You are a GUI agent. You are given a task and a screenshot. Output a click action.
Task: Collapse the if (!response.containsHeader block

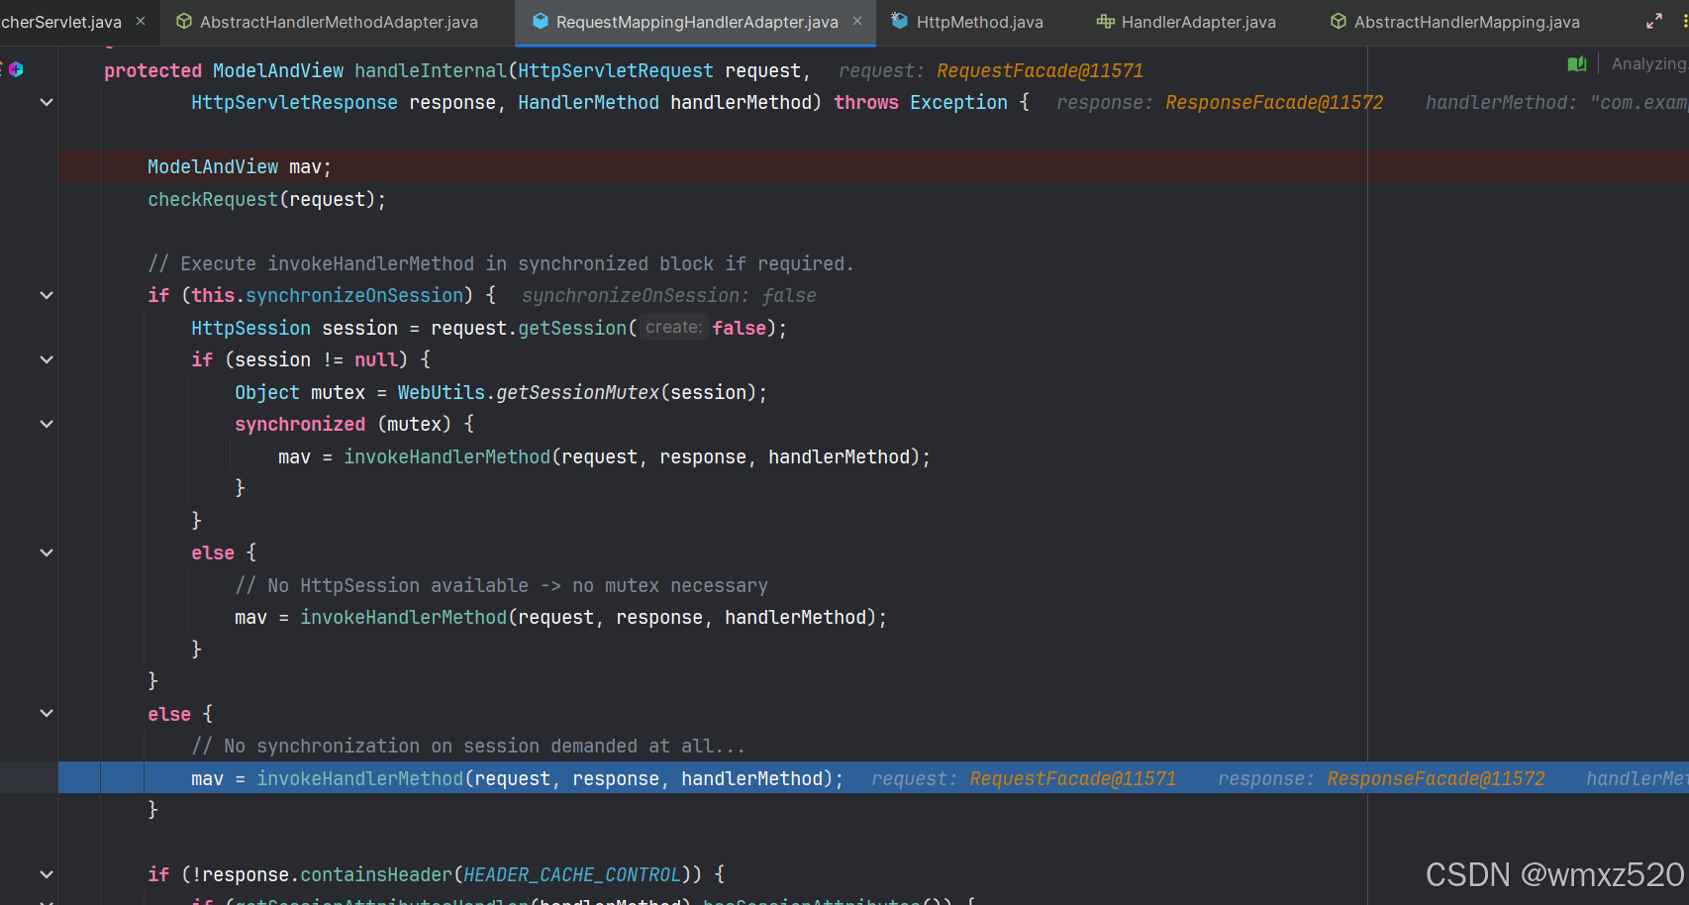coord(47,874)
